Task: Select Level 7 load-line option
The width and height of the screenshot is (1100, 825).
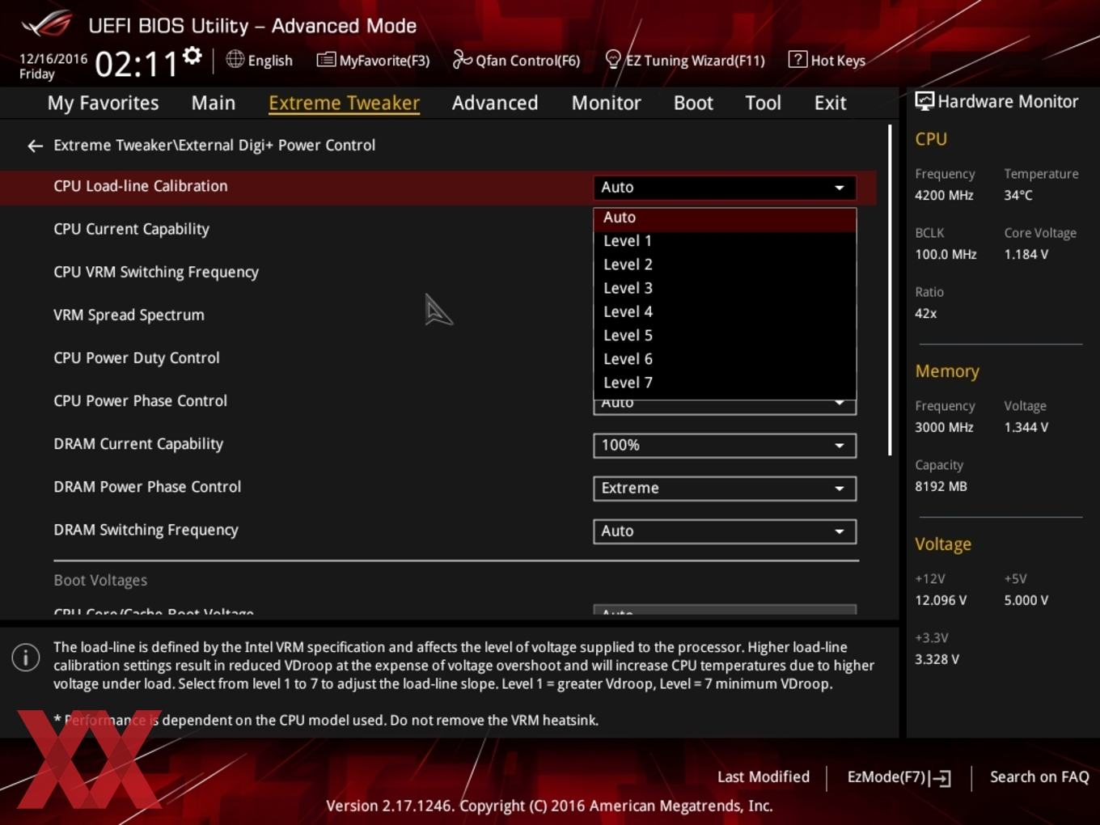Action: 725,383
